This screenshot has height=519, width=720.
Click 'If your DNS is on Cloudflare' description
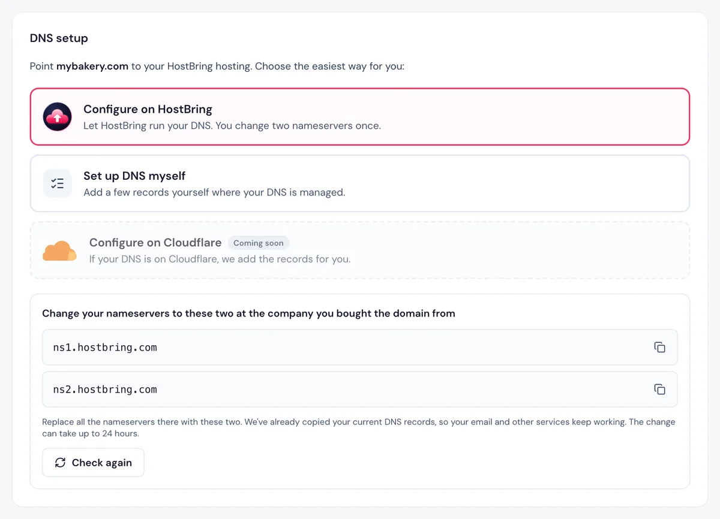pos(220,259)
